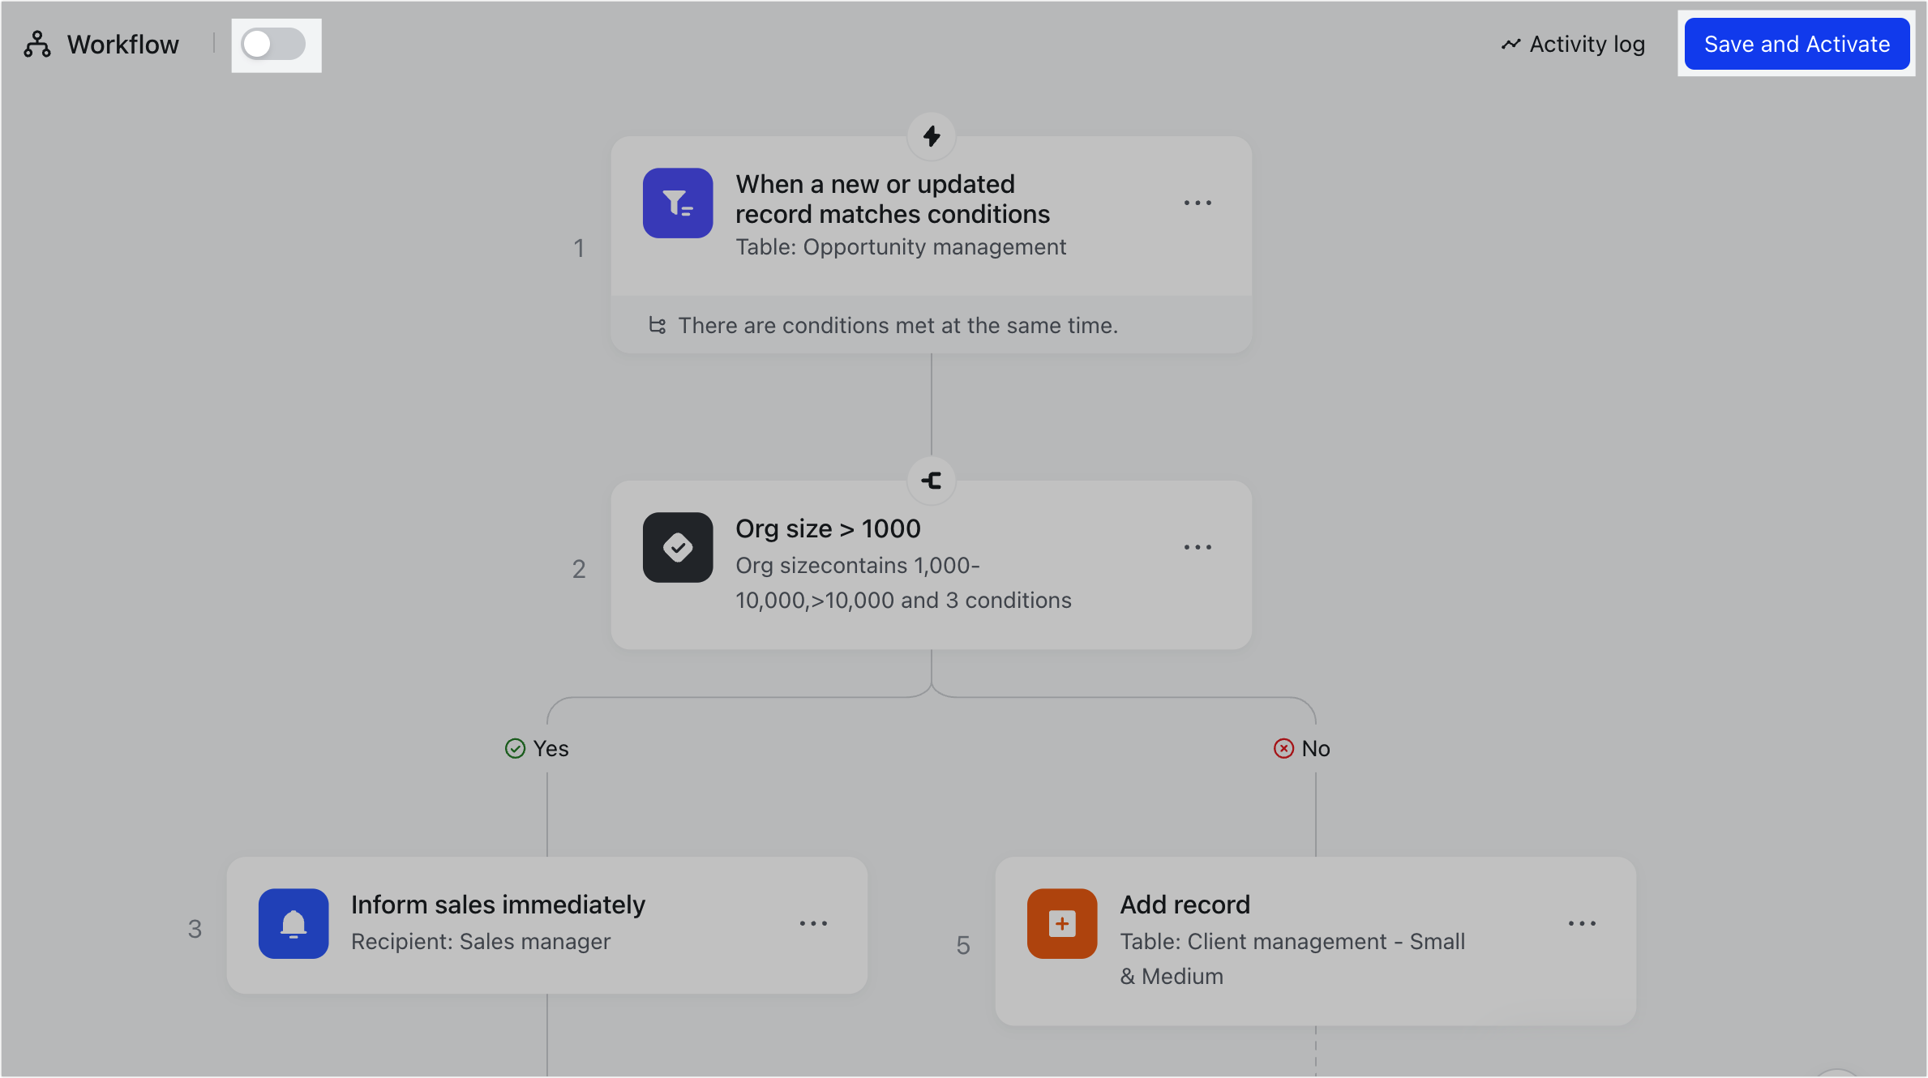Select the funnel trigger icon on step 1
Screen dimensions: 1928x1078
point(678,203)
